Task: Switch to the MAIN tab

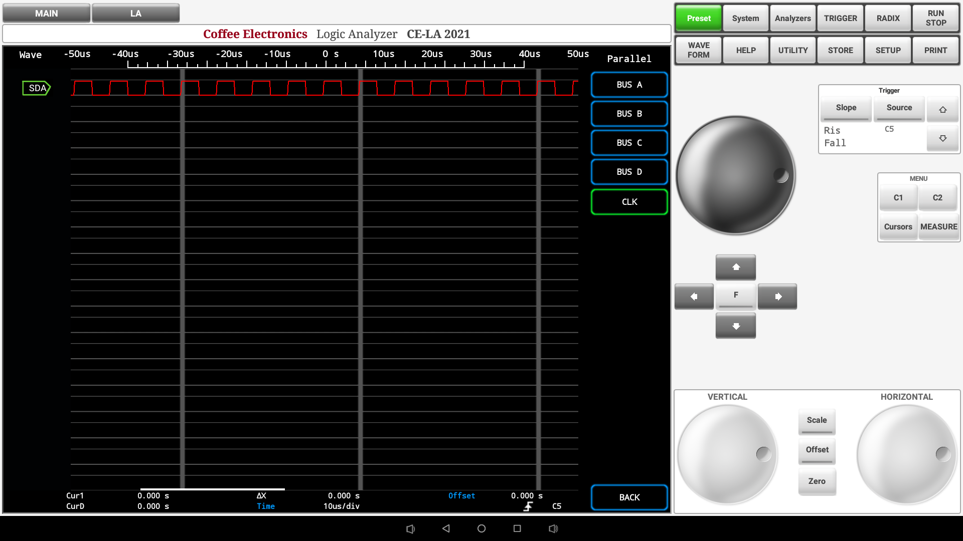Action: tap(46, 13)
